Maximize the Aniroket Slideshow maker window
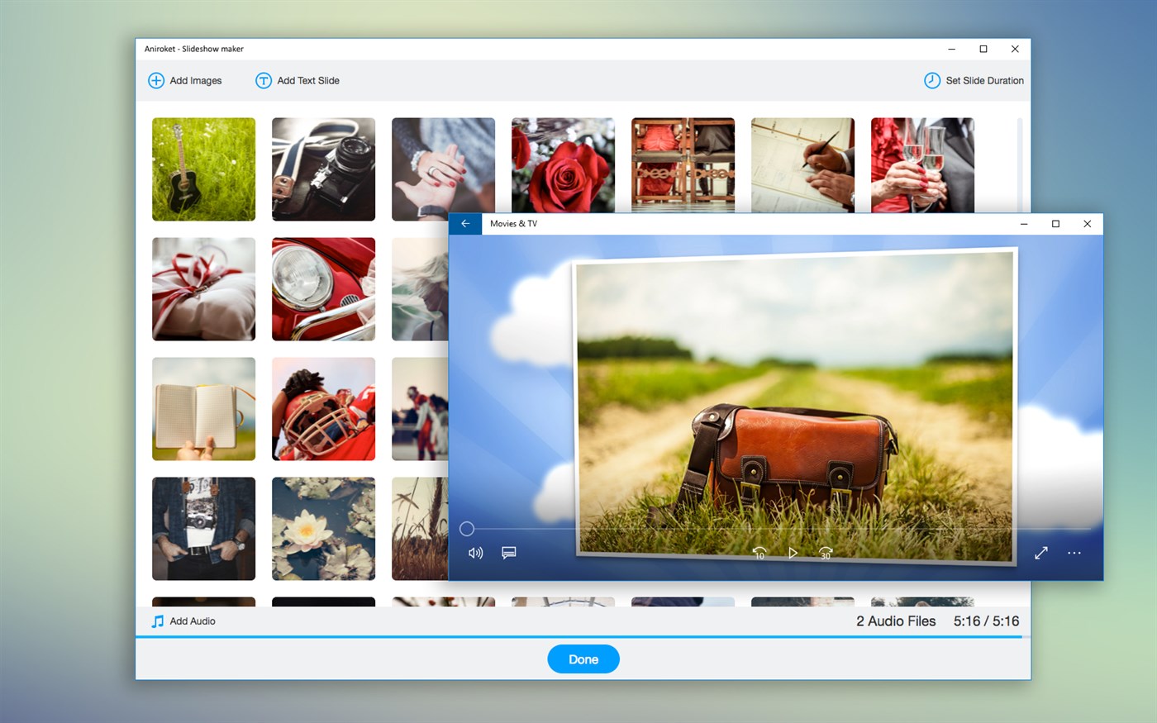 tap(983, 49)
